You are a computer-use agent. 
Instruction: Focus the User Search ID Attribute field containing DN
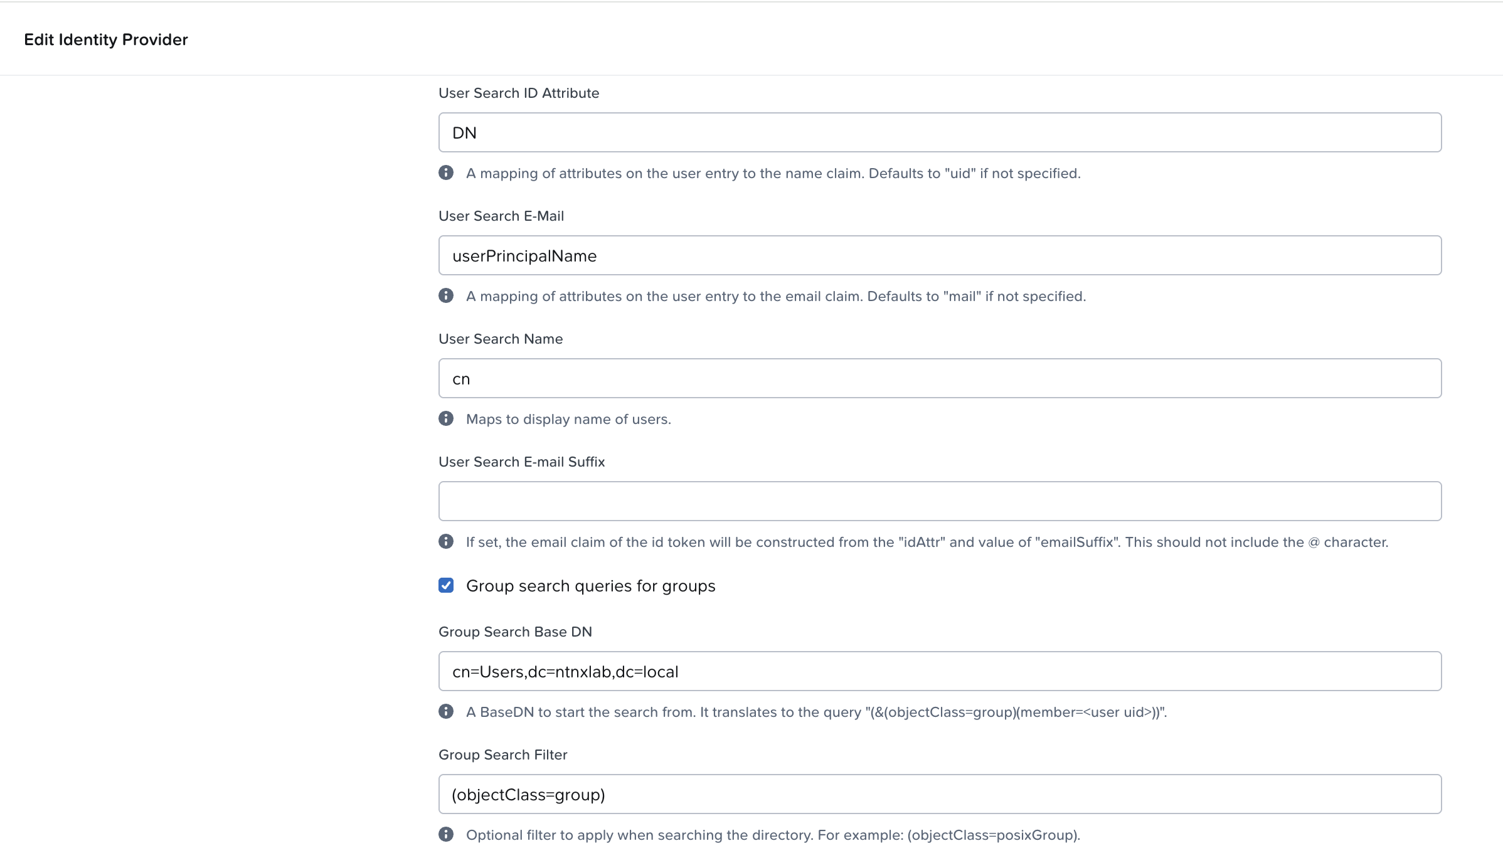coord(940,132)
